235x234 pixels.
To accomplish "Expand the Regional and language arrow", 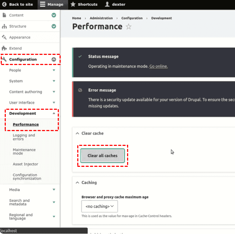I will pyautogui.click(x=54, y=216).
